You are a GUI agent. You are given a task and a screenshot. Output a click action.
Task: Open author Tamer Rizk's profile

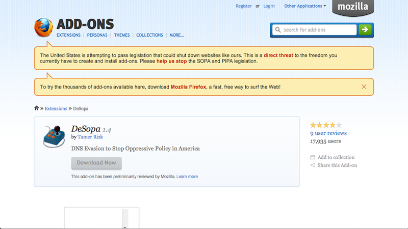(90, 137)
